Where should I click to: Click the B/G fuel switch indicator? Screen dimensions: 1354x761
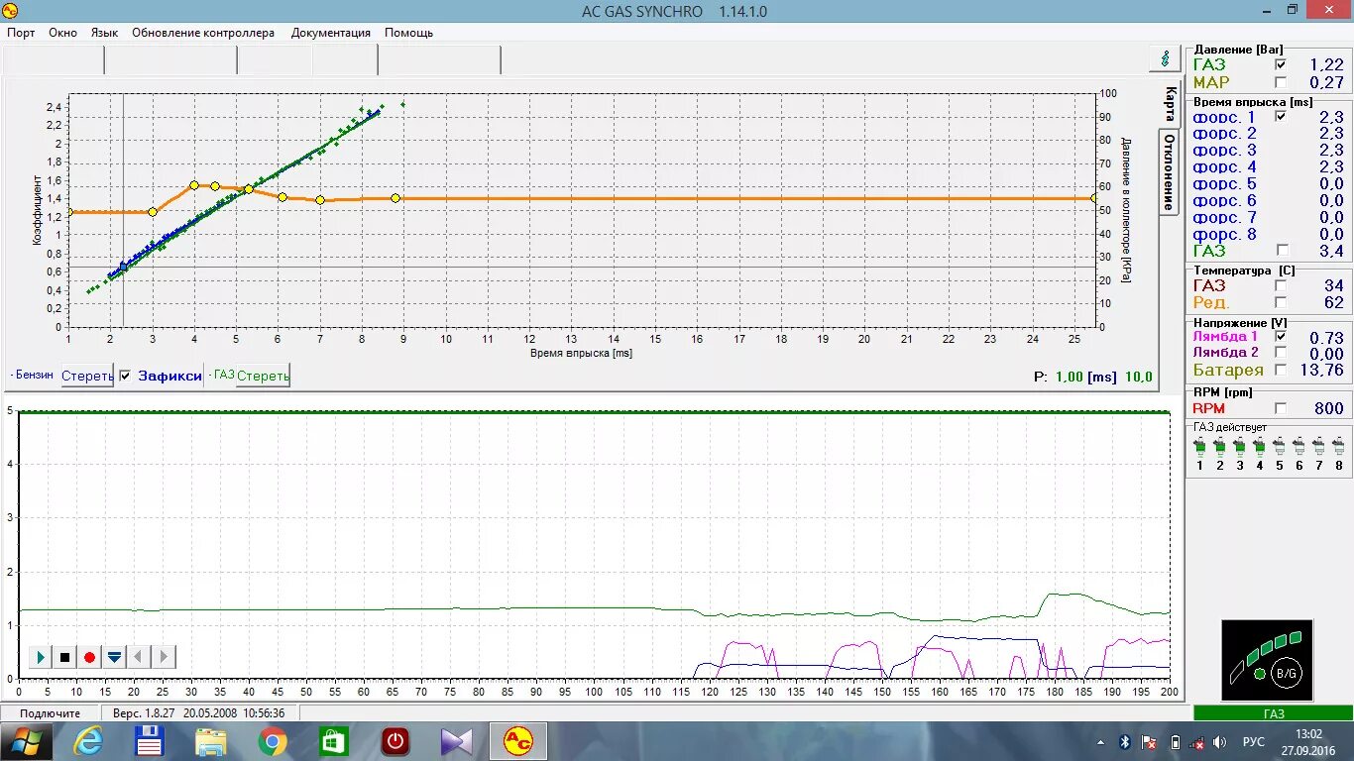[1286, 674]
